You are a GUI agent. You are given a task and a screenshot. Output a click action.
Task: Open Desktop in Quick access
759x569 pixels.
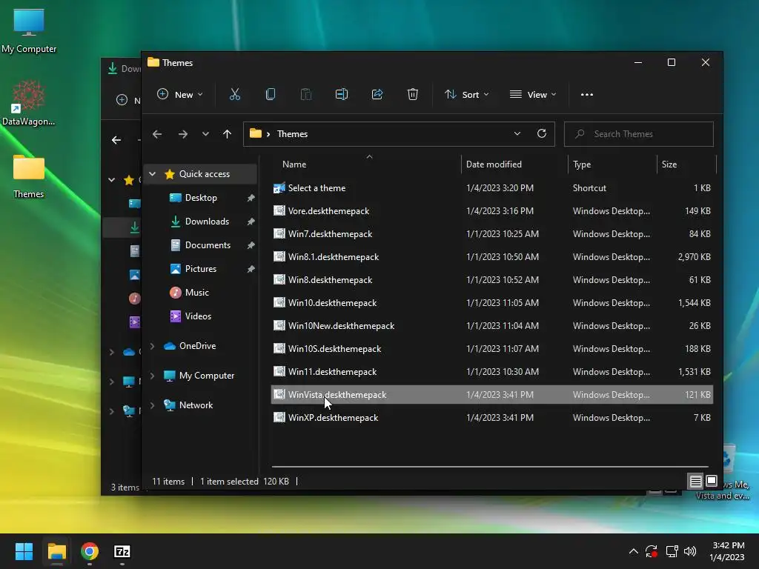pos(201,197)
